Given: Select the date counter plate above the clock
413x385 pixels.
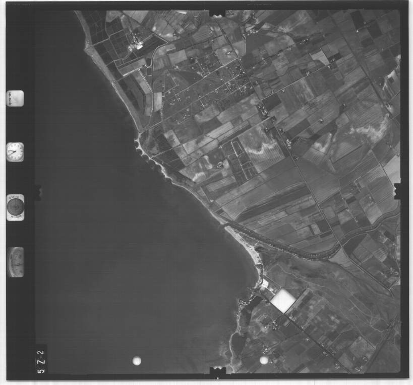Looking at the screenshot, I should point(15,98).
